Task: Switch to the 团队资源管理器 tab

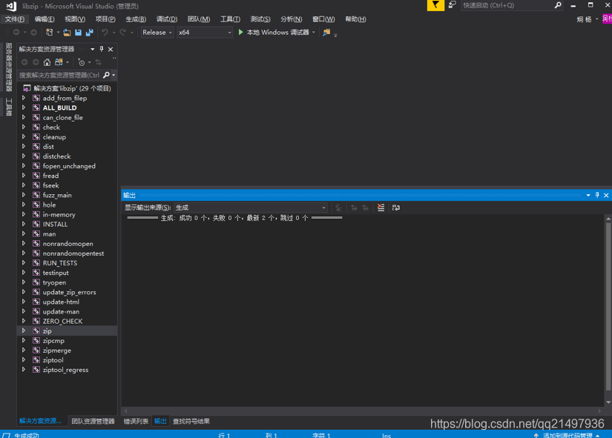Action: point(93,421)
